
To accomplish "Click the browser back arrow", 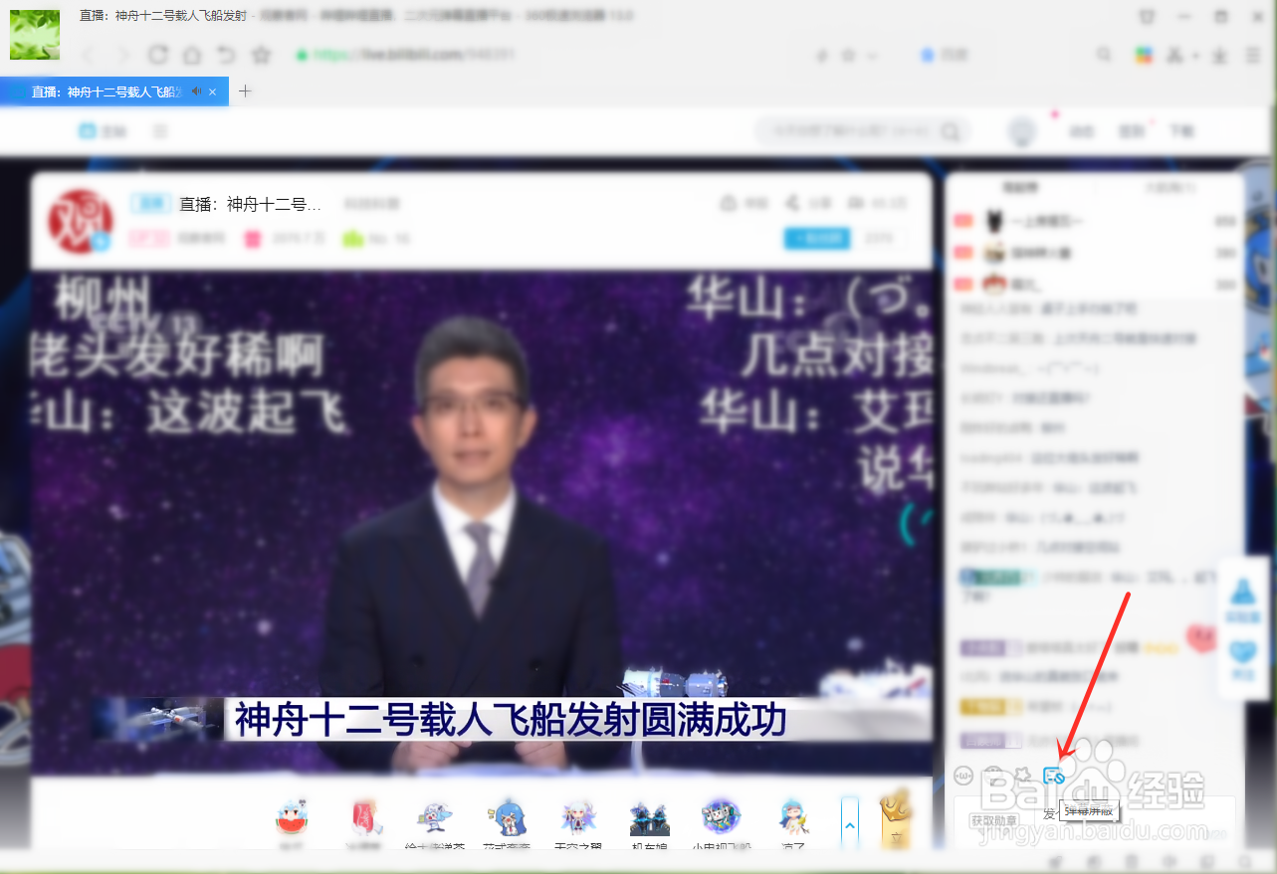I will coord(90,55).
